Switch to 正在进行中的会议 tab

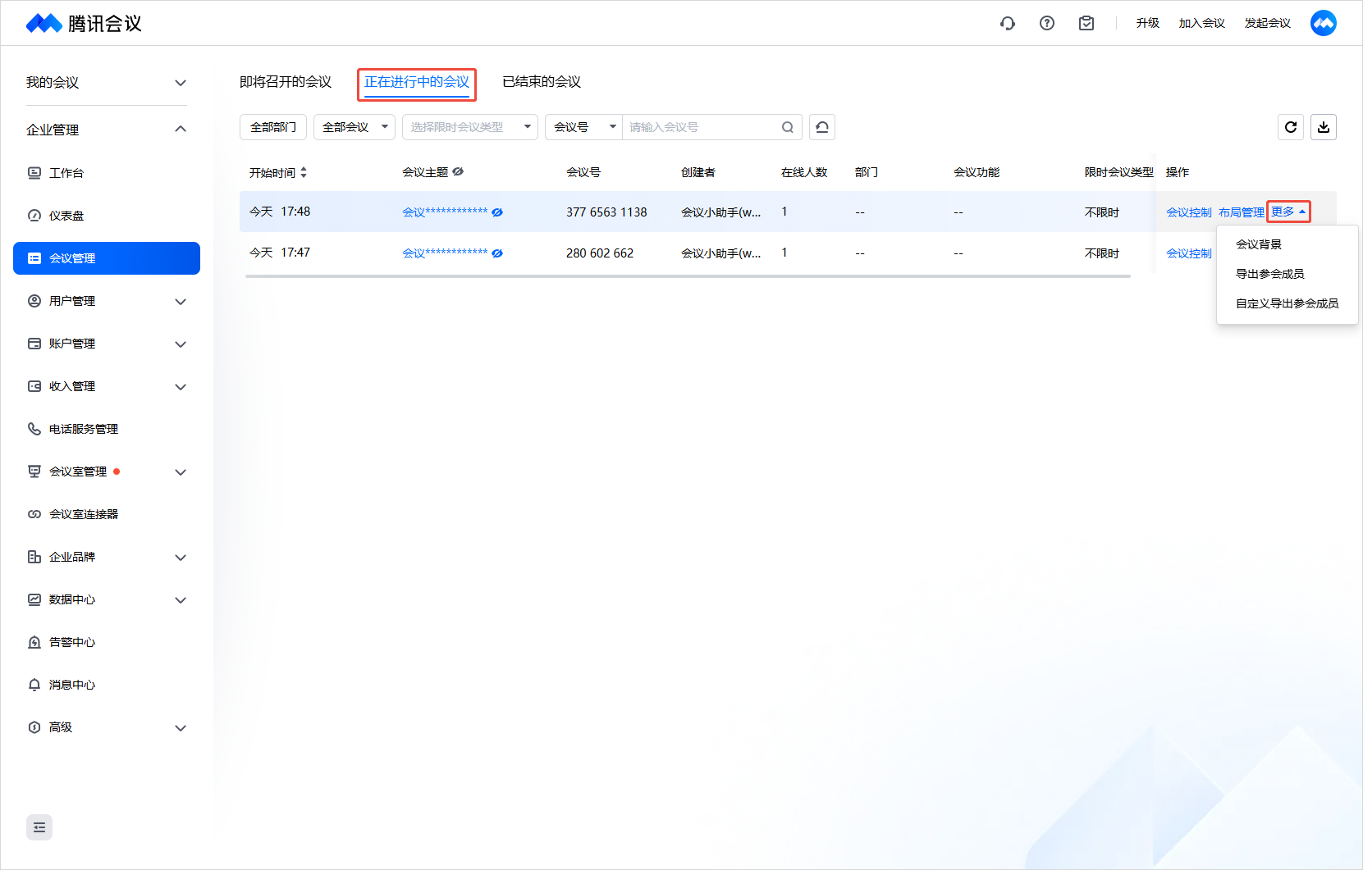click(x=417, y=82)
